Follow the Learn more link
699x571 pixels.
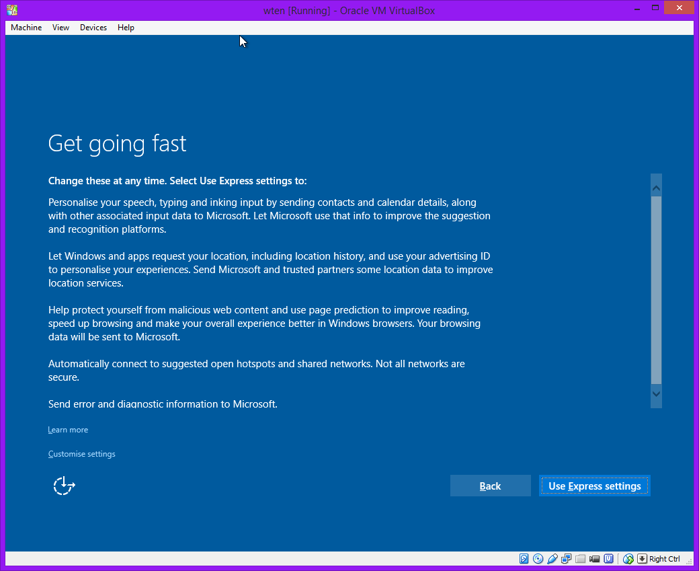(x=68, y=430)
